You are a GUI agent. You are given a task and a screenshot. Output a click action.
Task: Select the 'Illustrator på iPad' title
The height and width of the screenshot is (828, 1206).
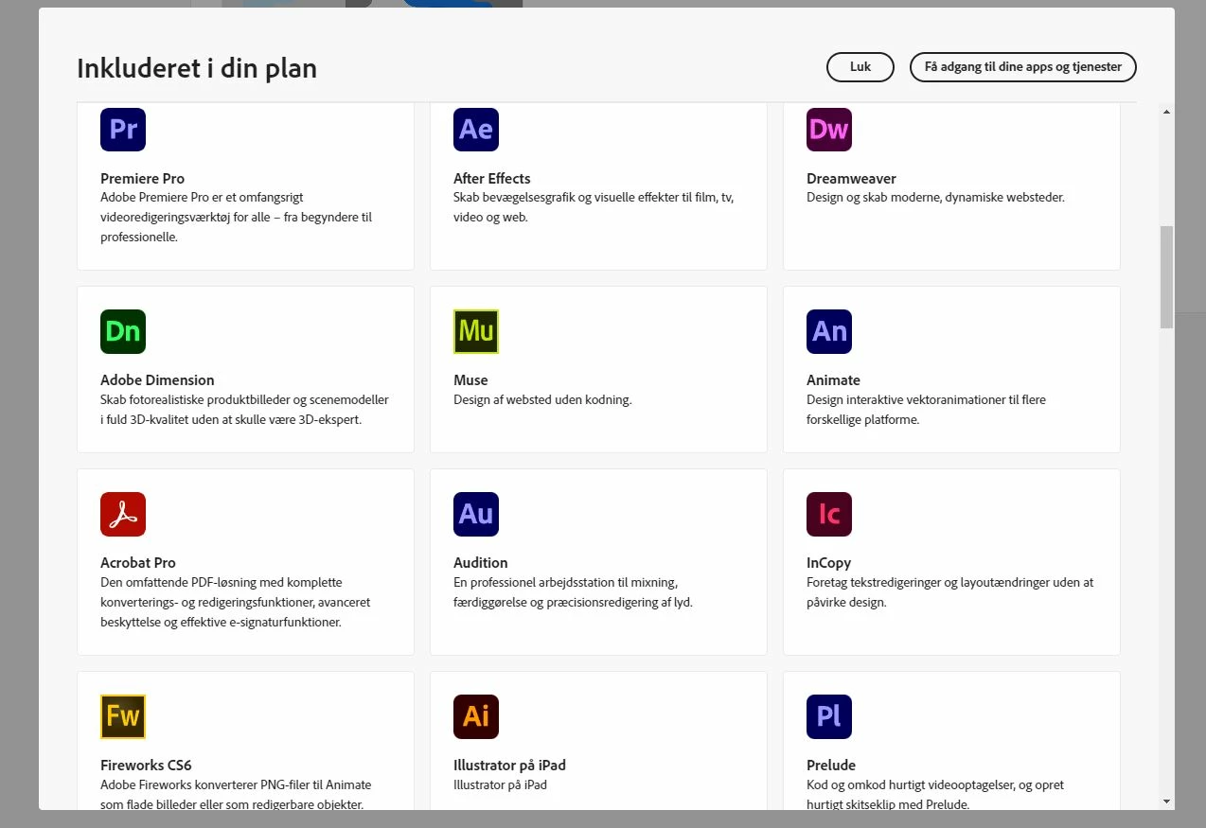point(509,765)
